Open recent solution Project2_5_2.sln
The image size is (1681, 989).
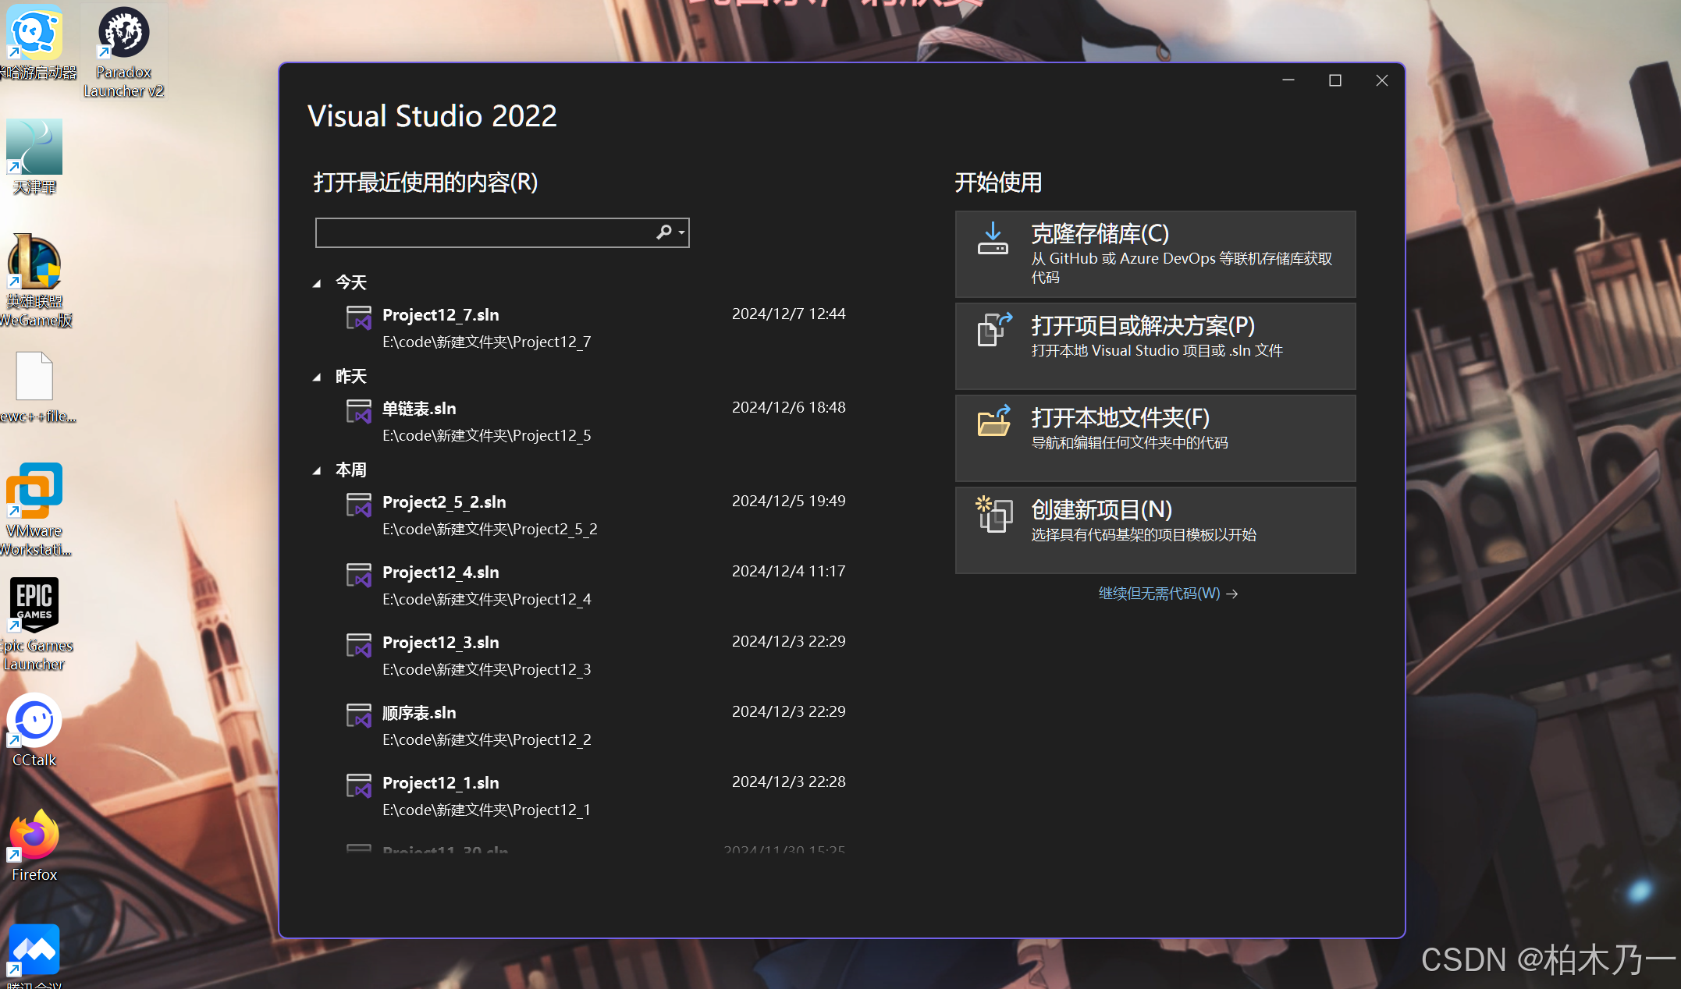(x=443, y=502)
